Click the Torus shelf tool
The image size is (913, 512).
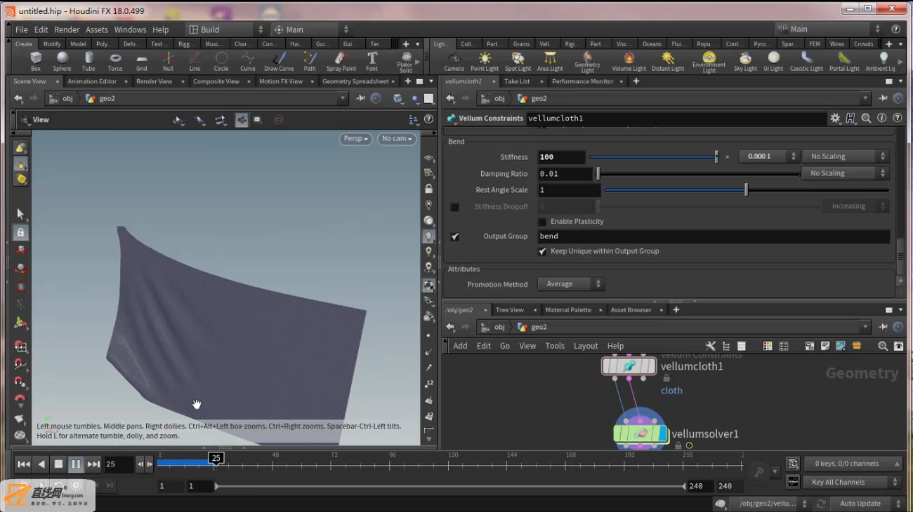pos(115,61)
